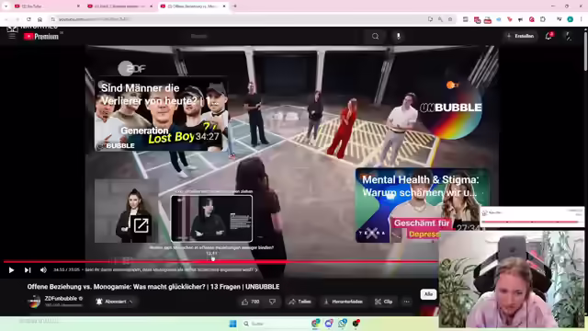Screen dimensions: 588x331
Task: Activate voice search microphone
Action: pyautogui.click(x=398, y=36)
